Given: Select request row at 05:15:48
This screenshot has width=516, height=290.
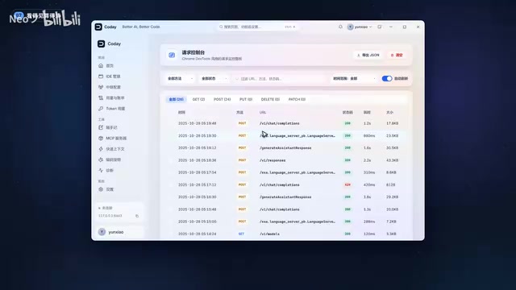Looking at the screenshot, I should click(x=285, y=209).
